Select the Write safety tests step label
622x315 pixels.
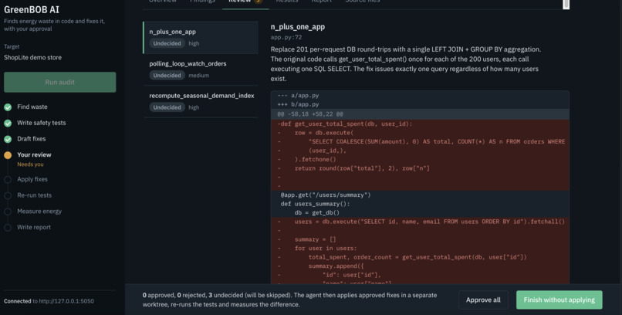pos(41,123)
